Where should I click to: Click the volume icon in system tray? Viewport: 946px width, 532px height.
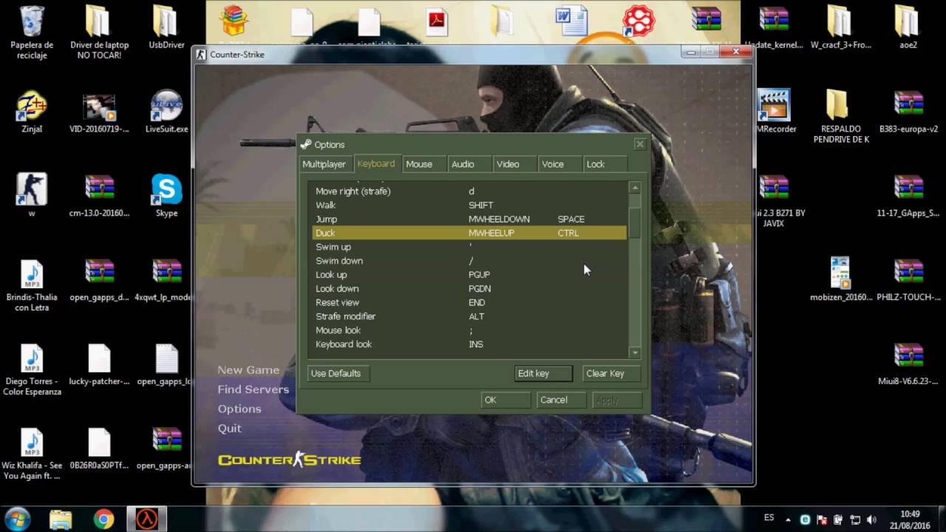pos(871,520)
